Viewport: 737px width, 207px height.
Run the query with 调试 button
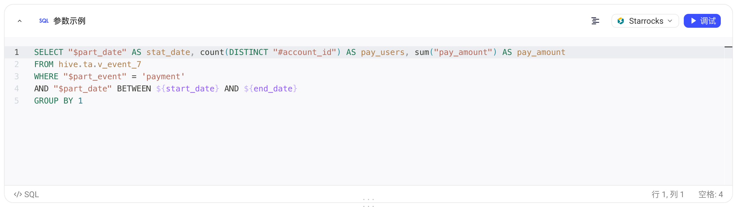[702, 21]
